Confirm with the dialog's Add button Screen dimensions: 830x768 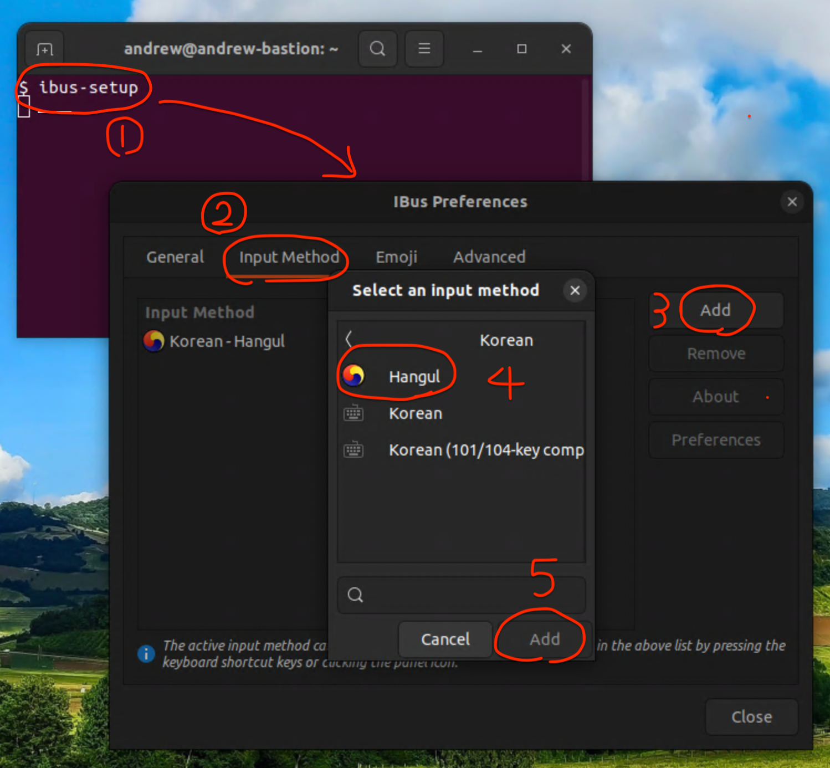[x=544, y=639]
